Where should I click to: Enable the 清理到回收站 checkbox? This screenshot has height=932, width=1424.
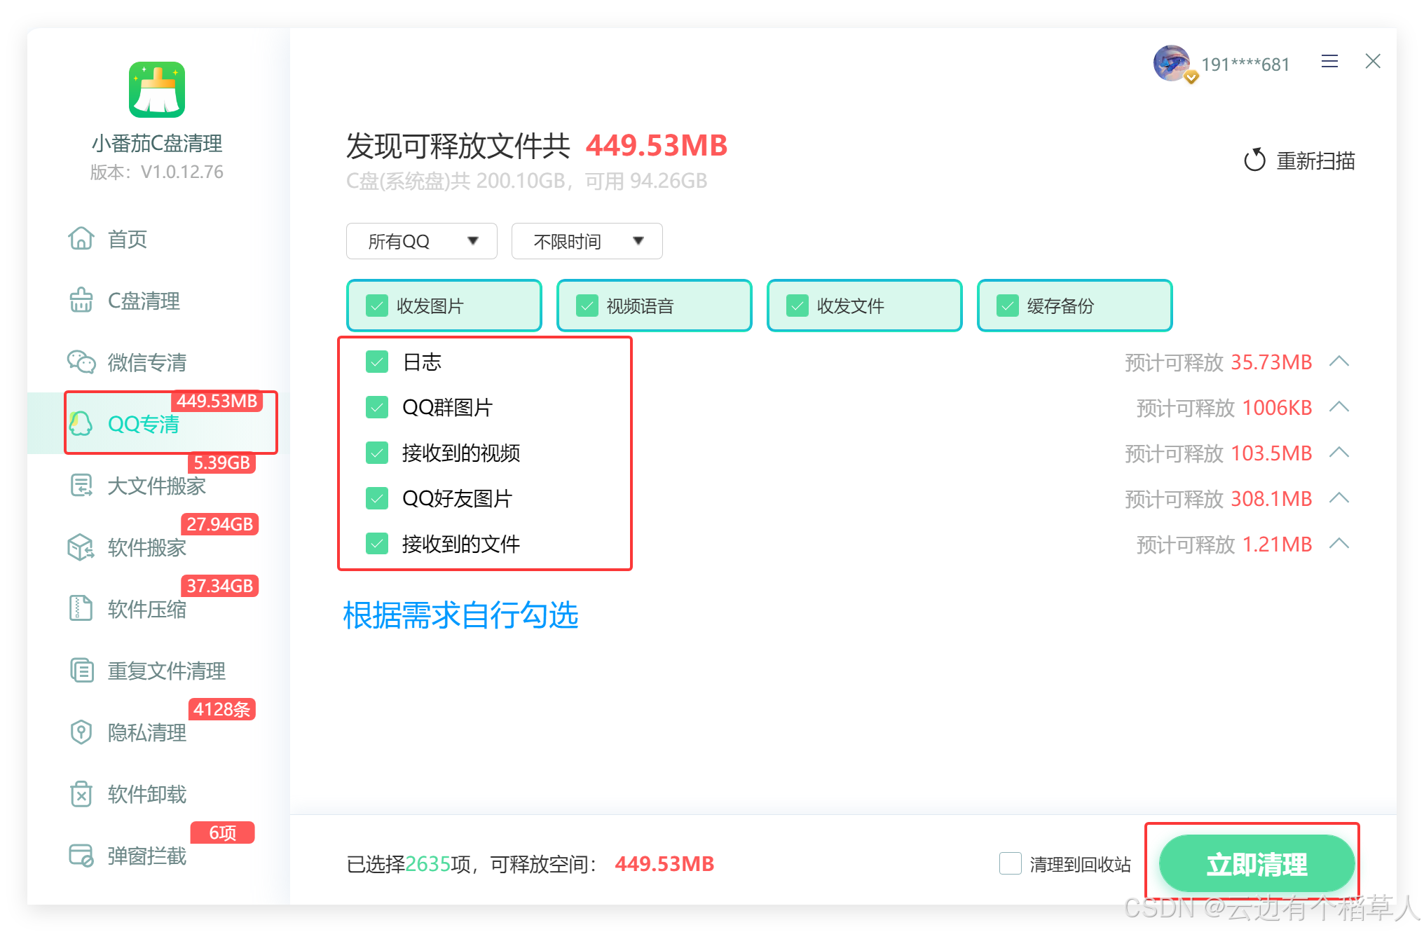[x=1010, y=863]
